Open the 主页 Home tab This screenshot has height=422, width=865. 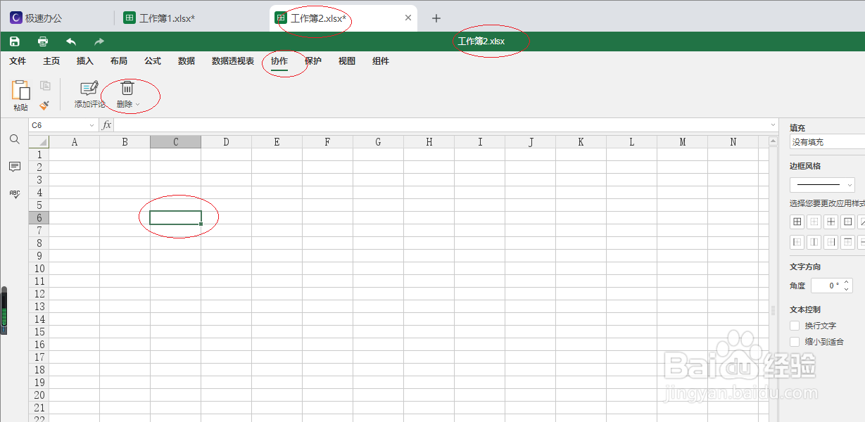coord(51,61)
